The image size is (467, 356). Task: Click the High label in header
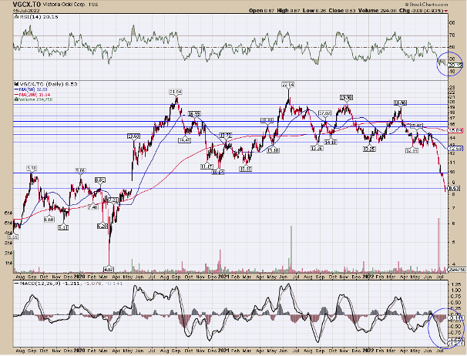[x=283, y=11]
